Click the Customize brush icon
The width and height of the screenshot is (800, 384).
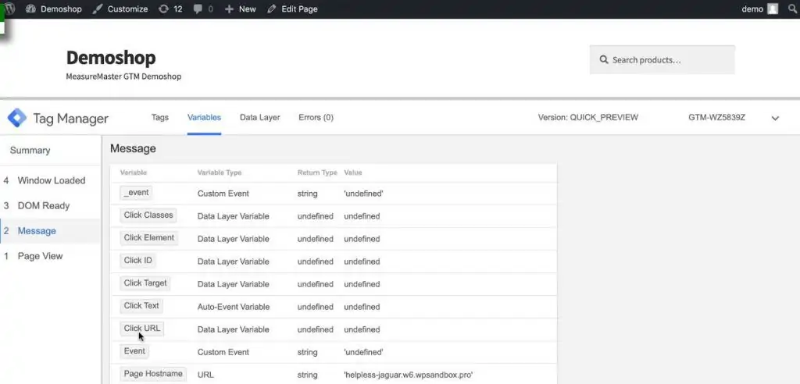98,9
